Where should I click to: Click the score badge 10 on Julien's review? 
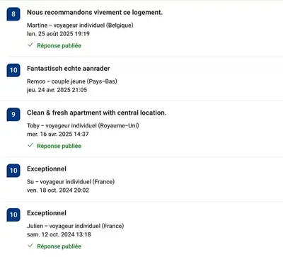pos(13,215)
